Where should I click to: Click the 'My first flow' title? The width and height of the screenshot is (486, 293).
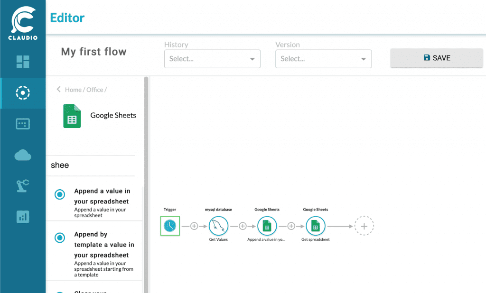click(93, 52)
